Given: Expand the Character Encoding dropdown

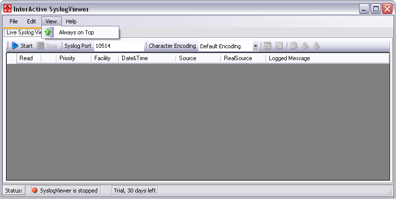Looking at the screenshot, I should (255, 46).
